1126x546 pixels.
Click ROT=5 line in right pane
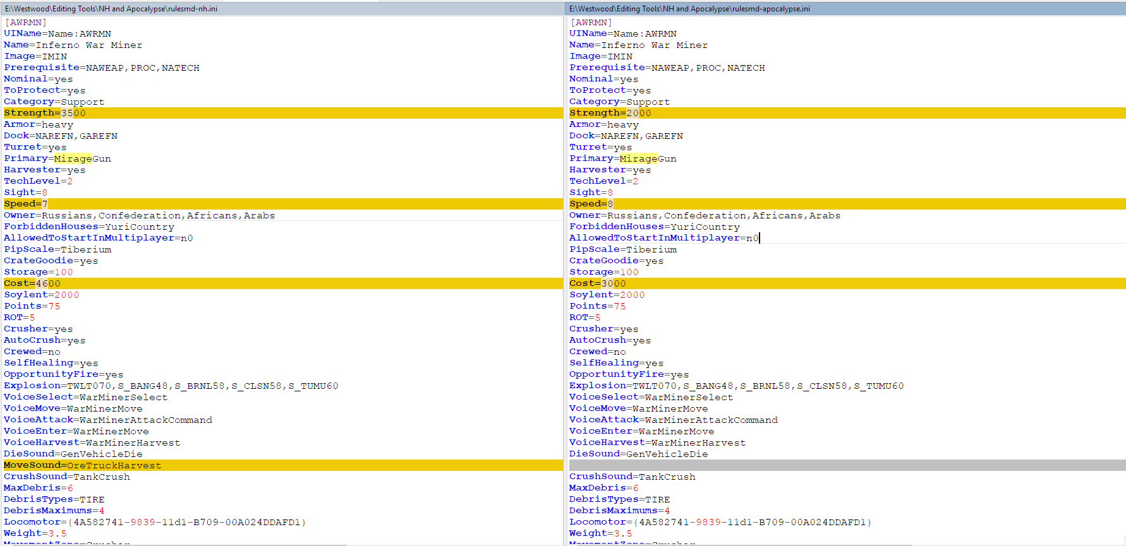pyautogui.click(x=585, y=318)
